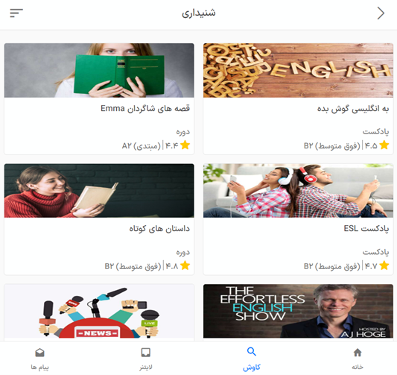Tap the back arrow chevron
The width and height of the screenshot is (397, 375).
coord(381,13)
